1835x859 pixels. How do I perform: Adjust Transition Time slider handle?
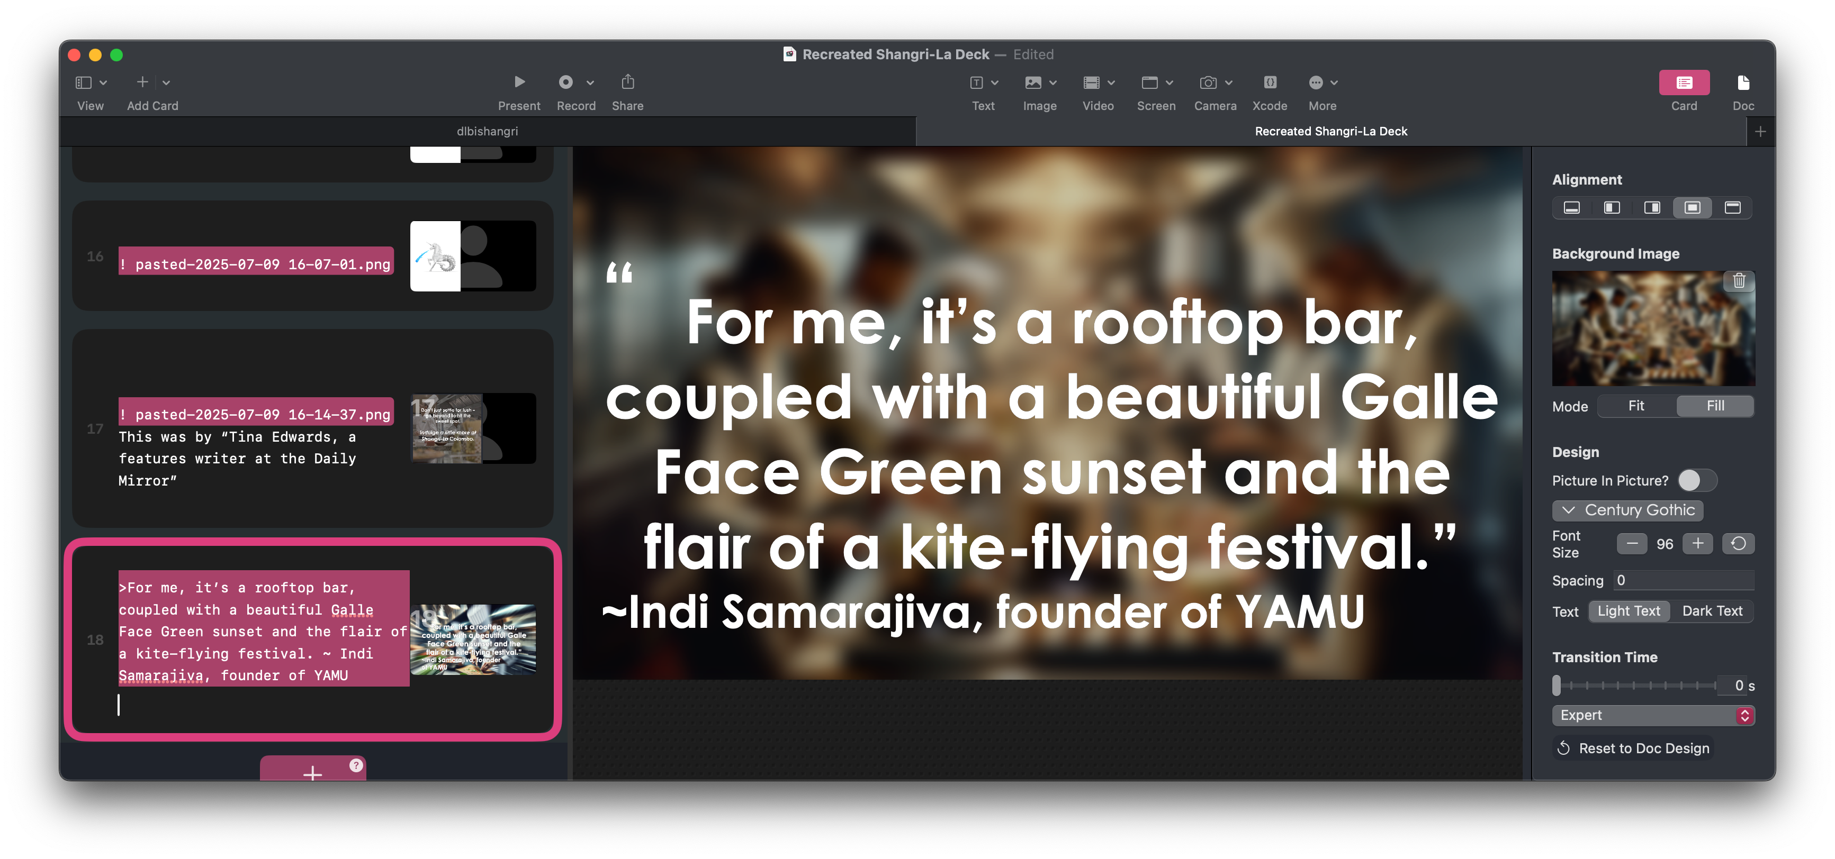pyautogui.click(x=1557, y=686)
